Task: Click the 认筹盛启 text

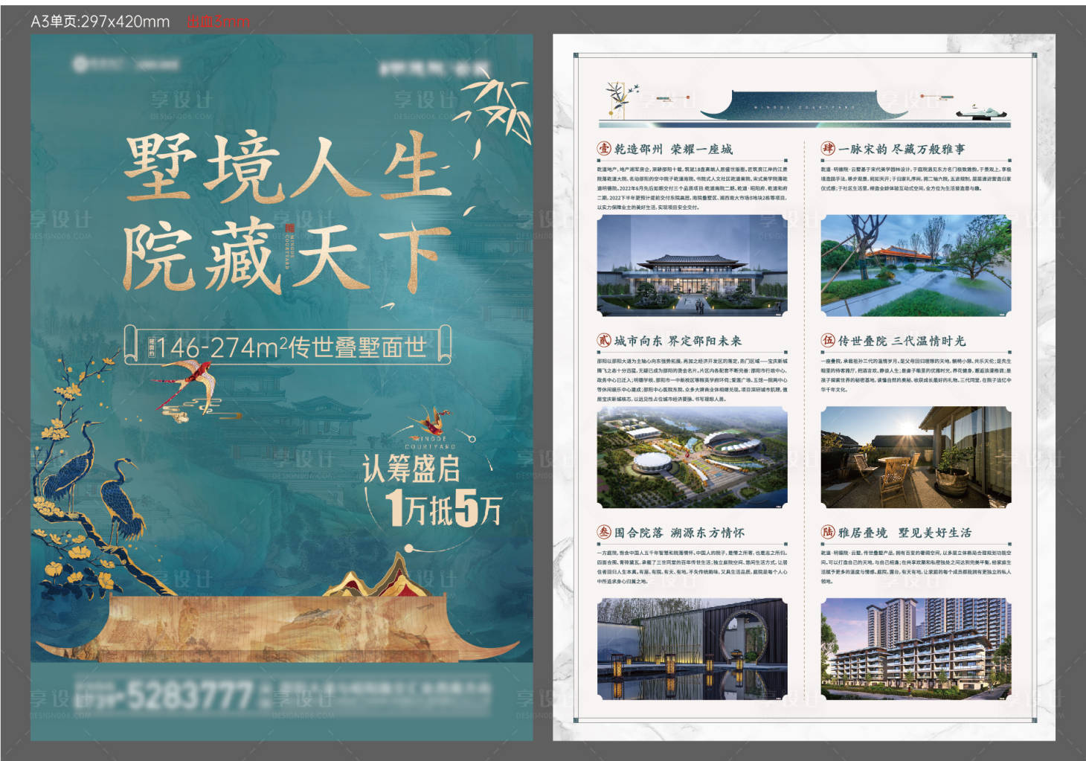Action: click(x=411, y=468)
